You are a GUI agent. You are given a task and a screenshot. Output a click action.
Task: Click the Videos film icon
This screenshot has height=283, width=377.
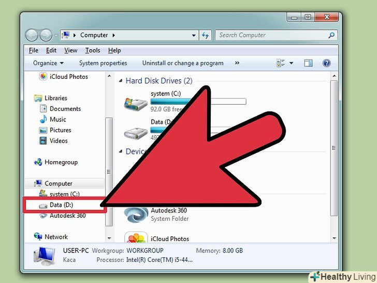[43, 140]
